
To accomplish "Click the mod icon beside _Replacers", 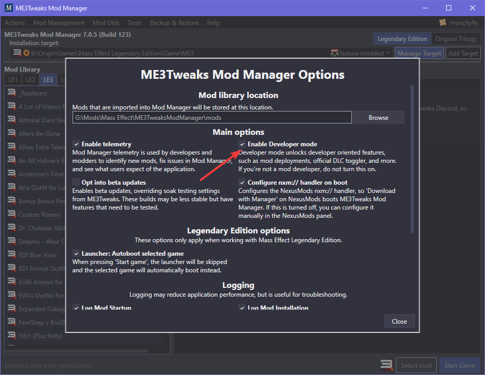I will tap(12, 93).
